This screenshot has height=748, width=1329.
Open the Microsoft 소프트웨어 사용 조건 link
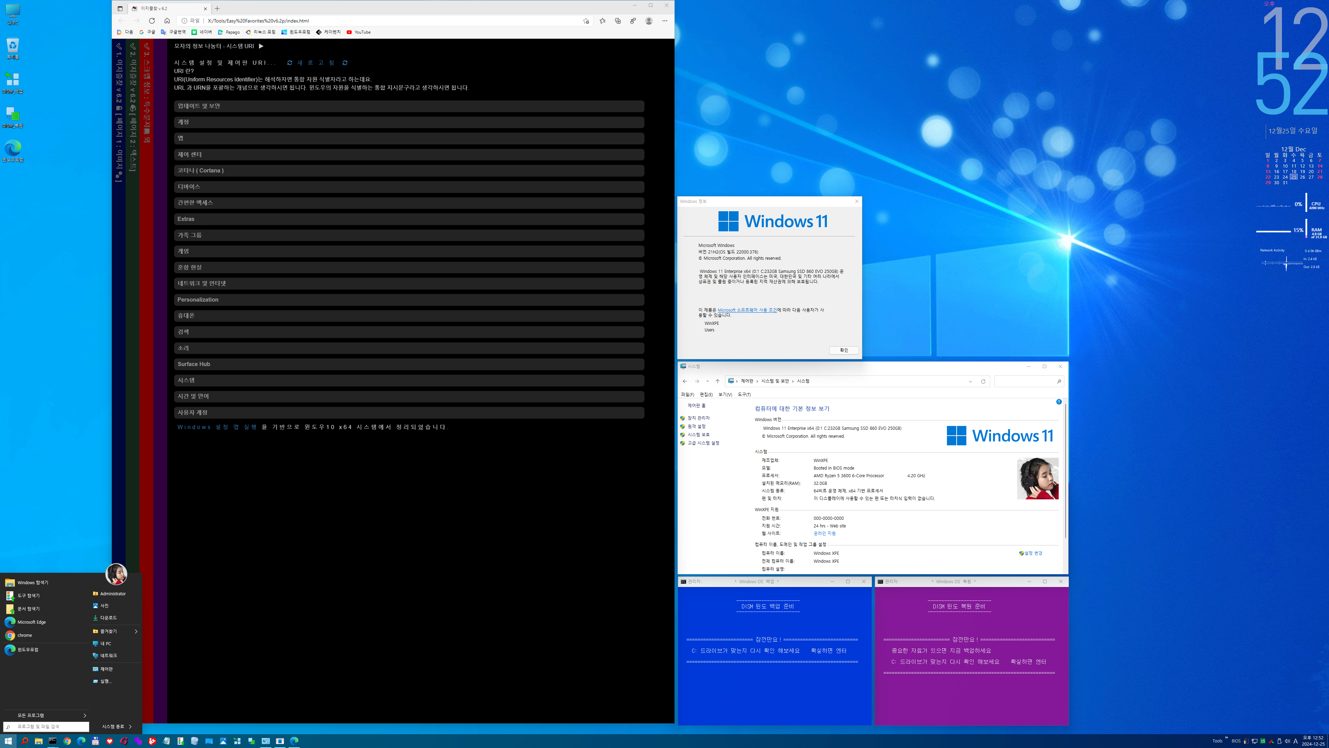(747, 310)
